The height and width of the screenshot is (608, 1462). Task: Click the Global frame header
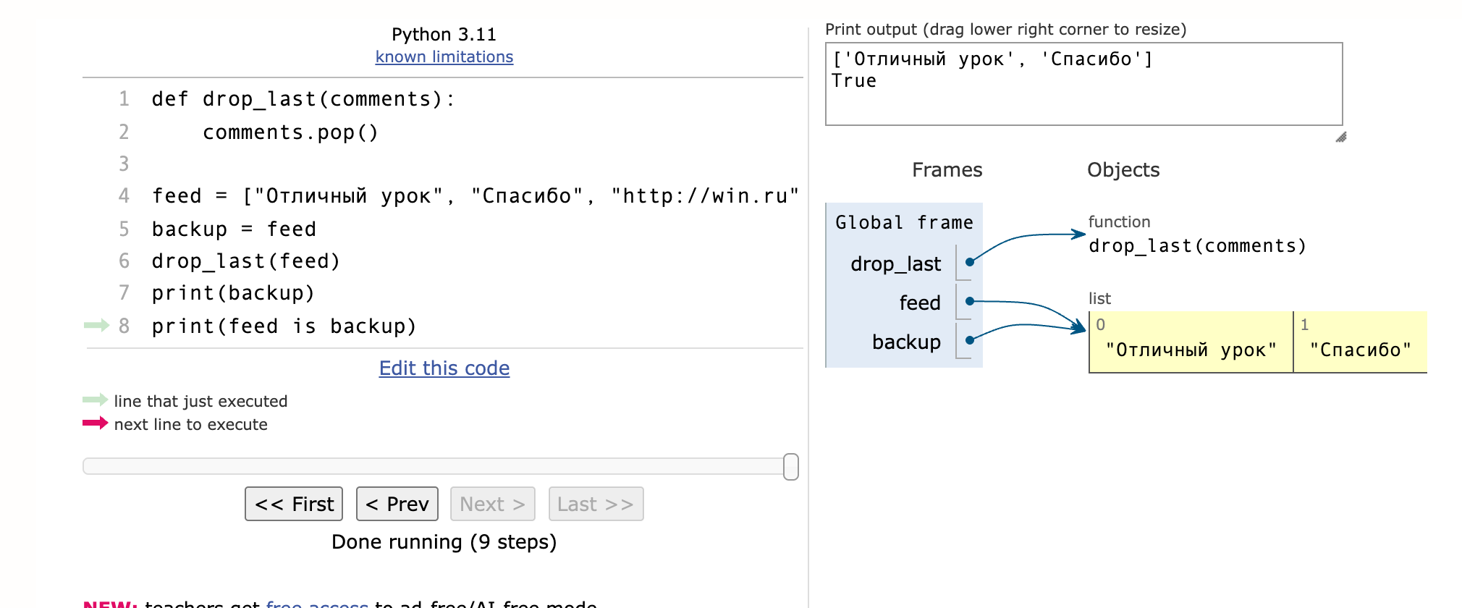904,222
